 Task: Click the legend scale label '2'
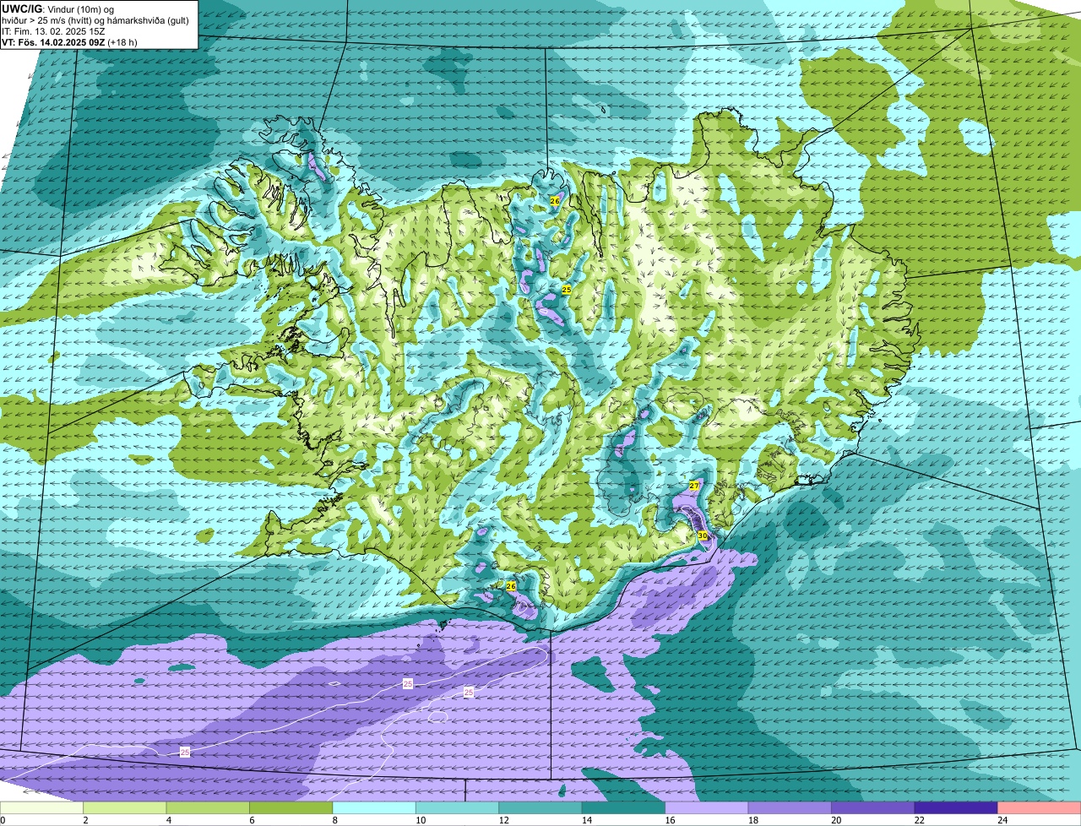point(85,820)
